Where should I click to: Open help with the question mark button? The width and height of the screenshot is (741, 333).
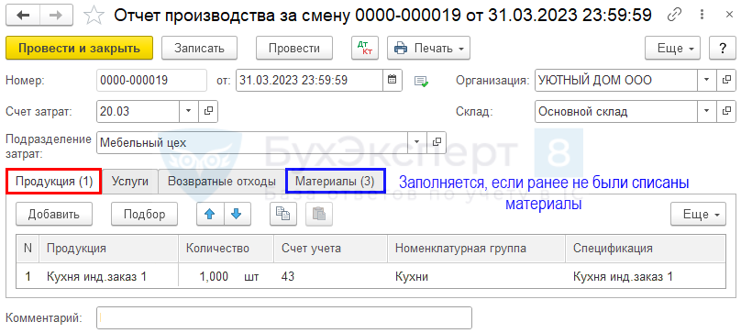[x=722, y=48]
